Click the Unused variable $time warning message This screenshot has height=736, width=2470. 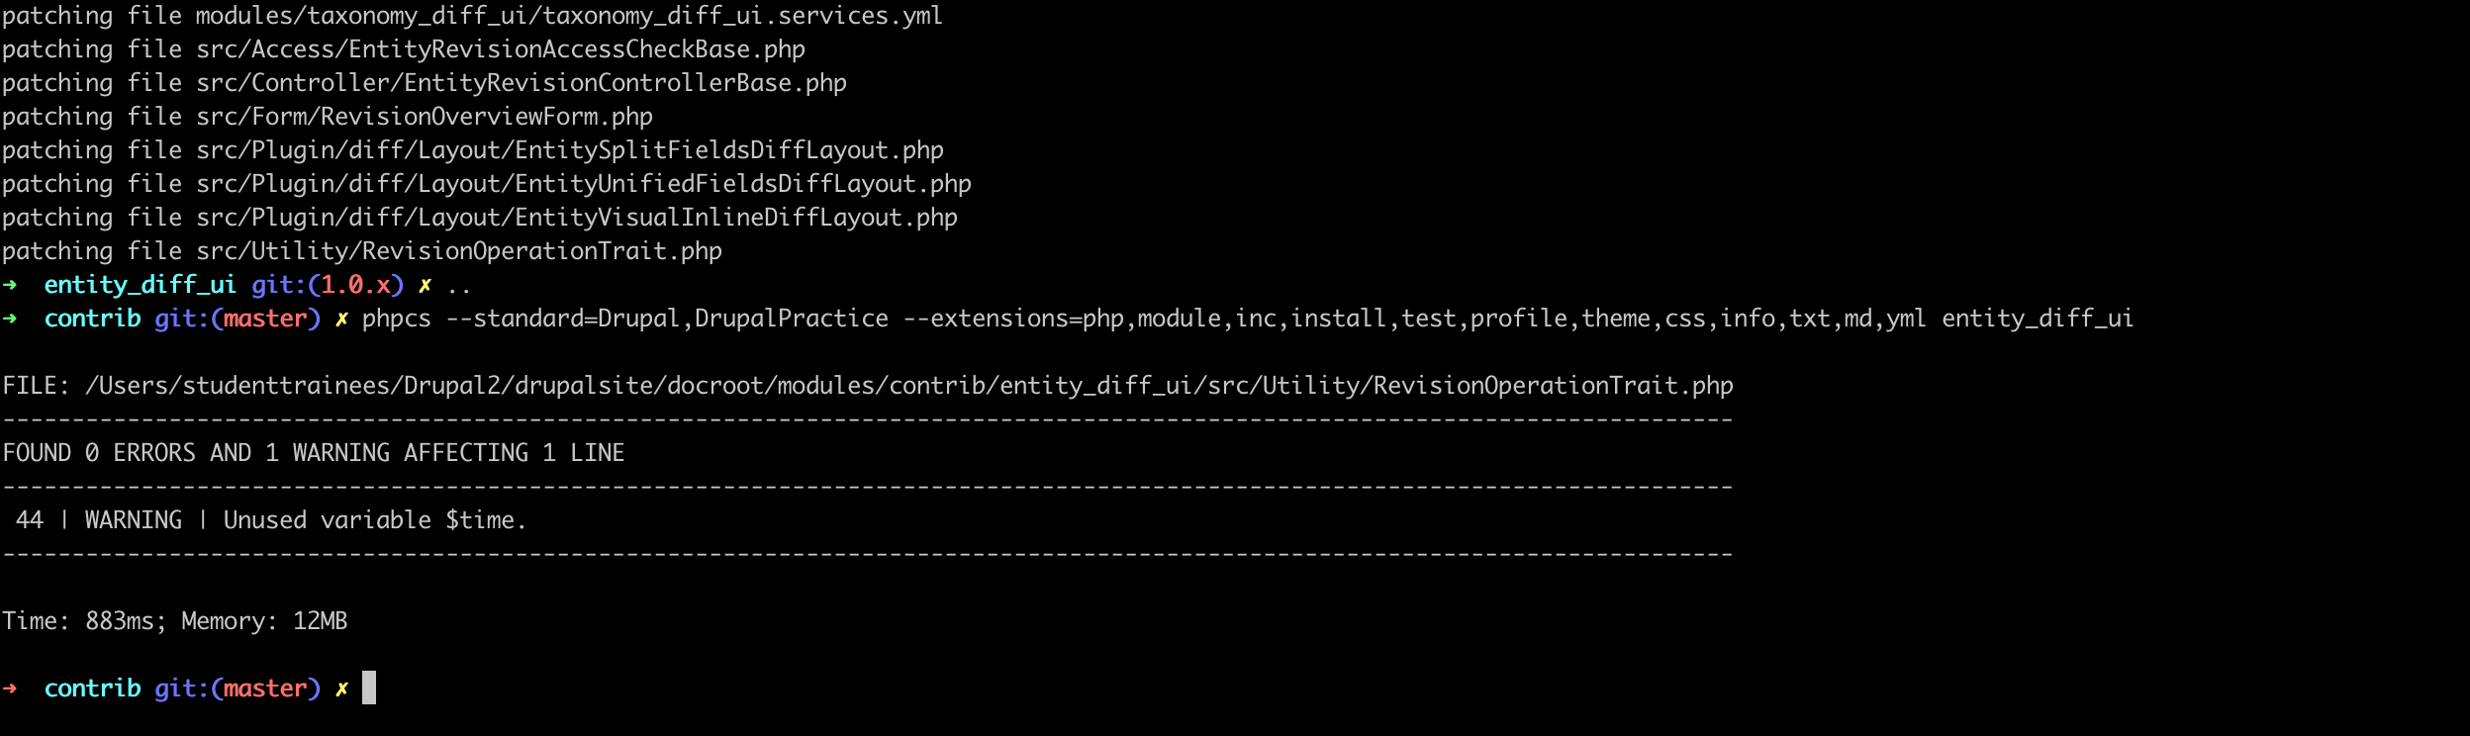pyautogui.click(x=375, y=520)
